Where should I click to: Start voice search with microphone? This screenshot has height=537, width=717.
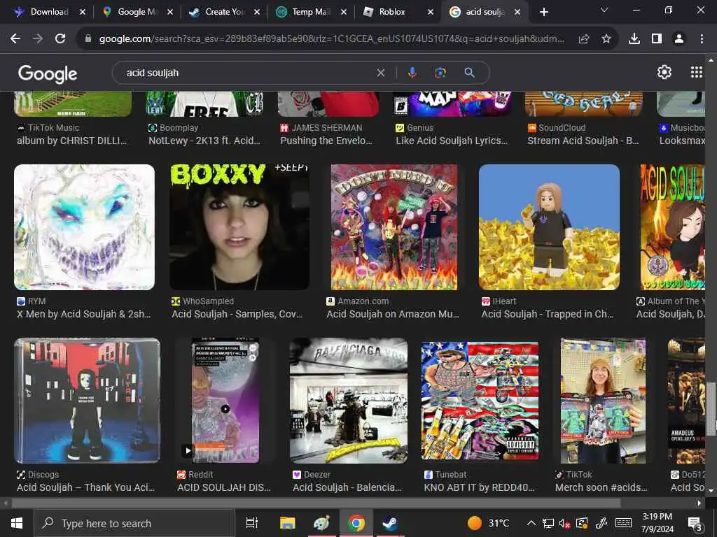(412, 73)
